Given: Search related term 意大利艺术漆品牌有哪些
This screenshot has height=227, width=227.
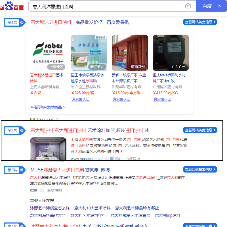Looking at the screenshot, I should [137, 208].
